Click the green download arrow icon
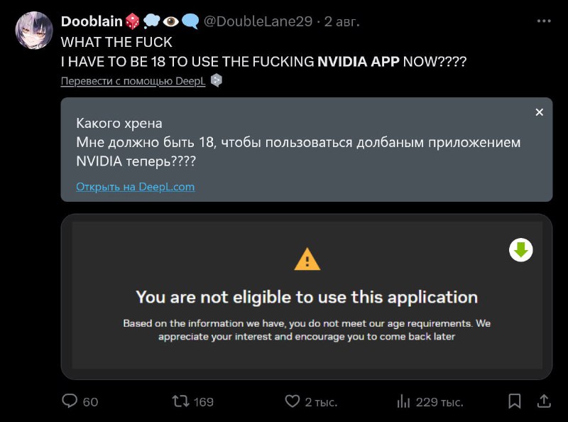568x422 pixels. (520, 249)
